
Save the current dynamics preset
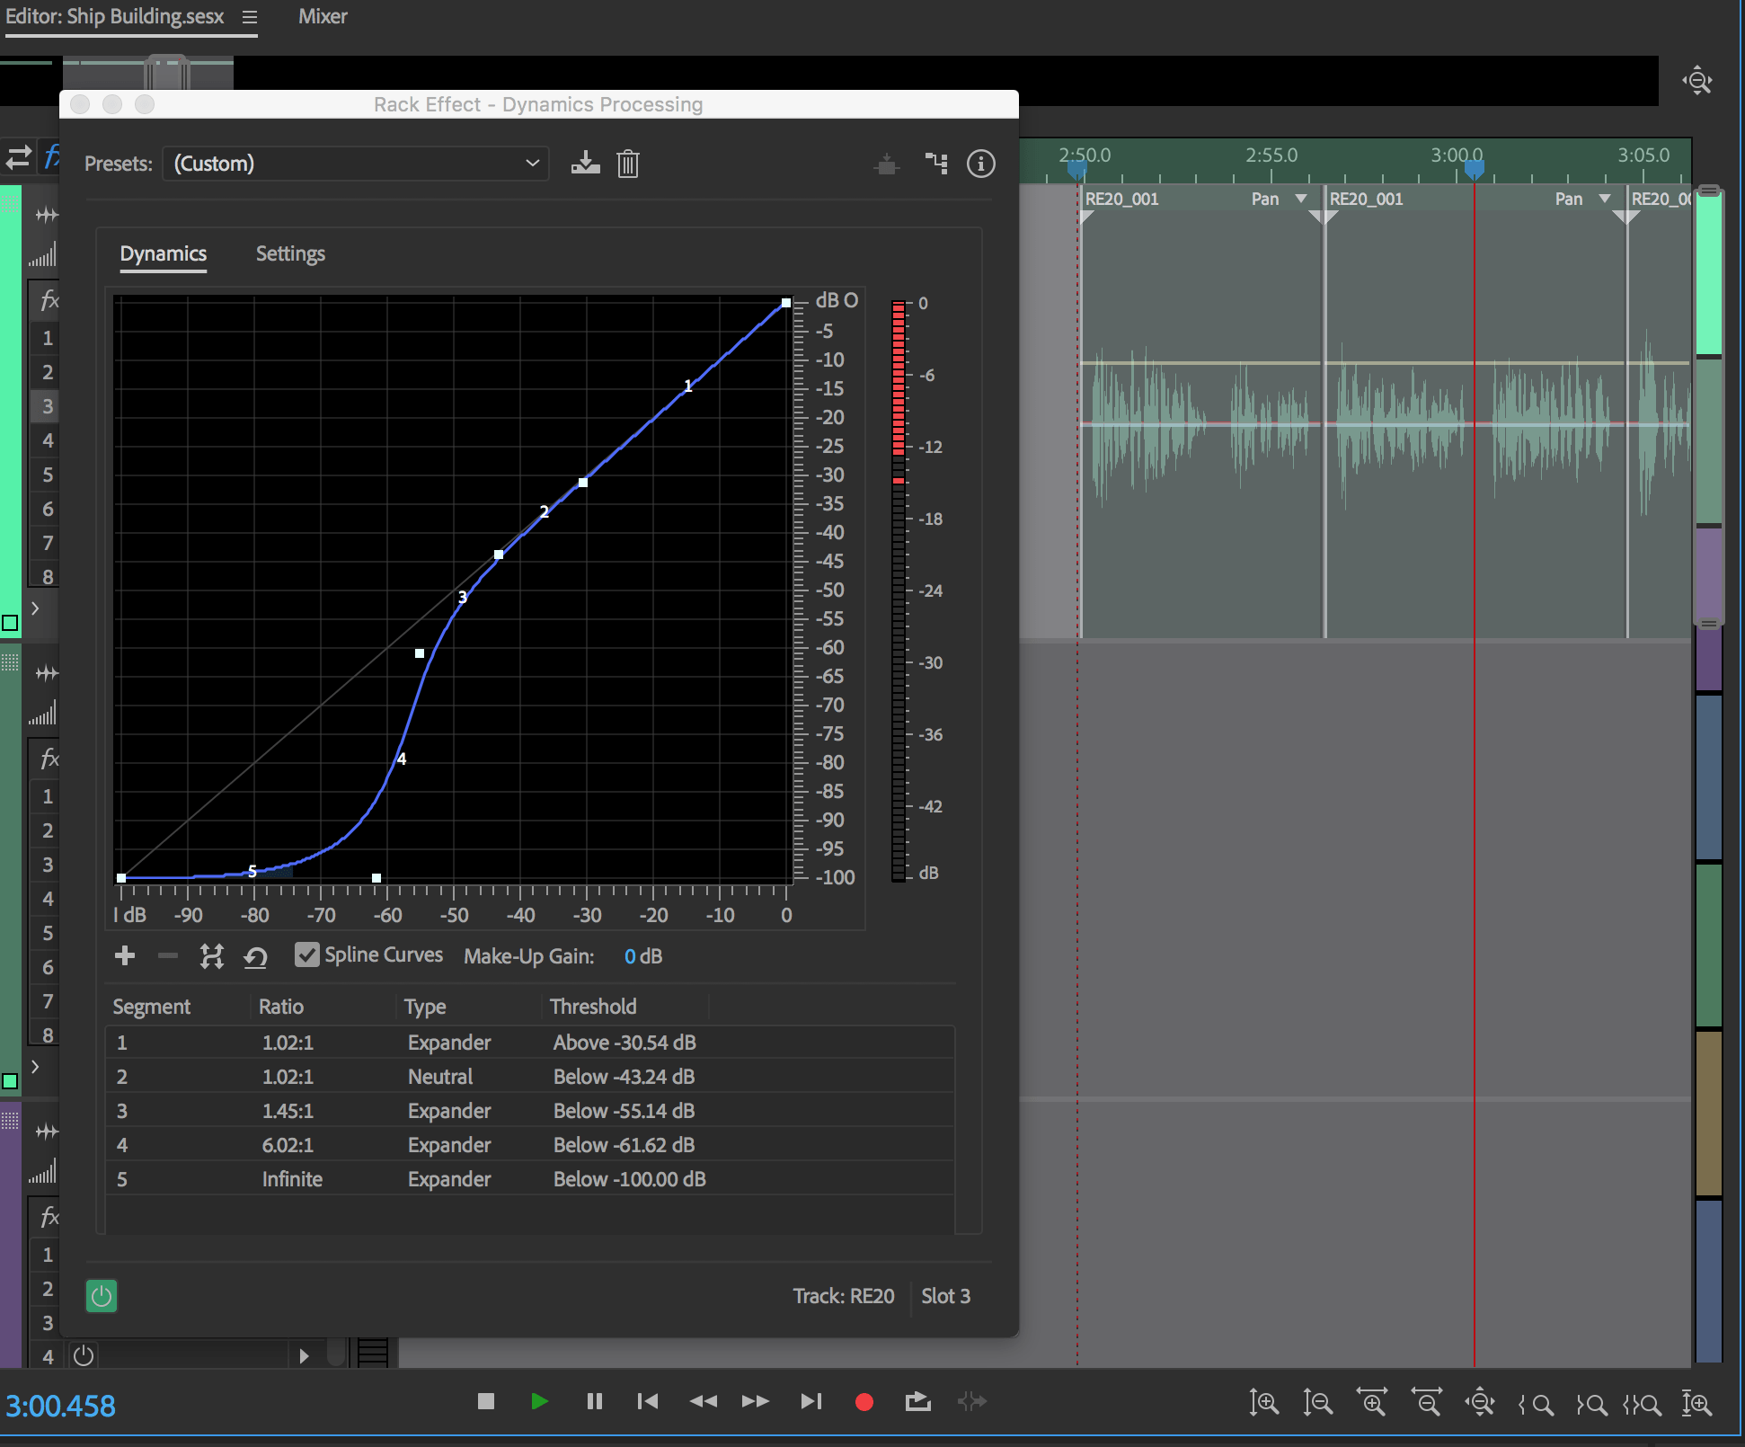click(x=585, y=164)
